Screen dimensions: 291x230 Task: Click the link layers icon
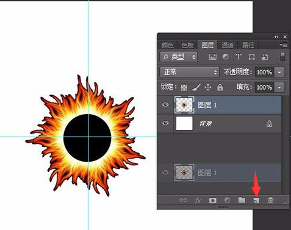point(183,200)
